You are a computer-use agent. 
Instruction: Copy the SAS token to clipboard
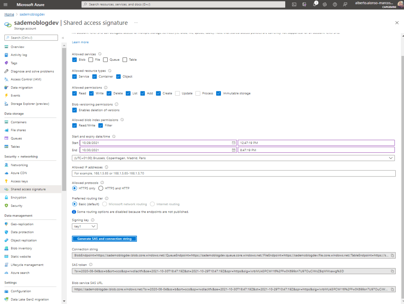pyautogui.click(x=392, y=271)
